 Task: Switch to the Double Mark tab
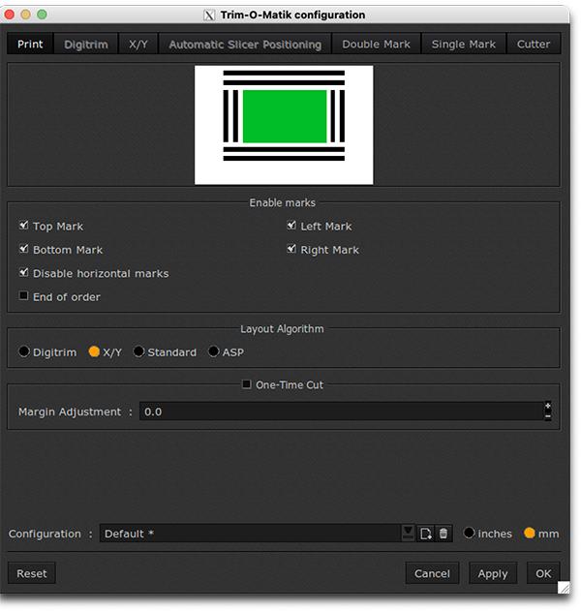[x=376, y=44]
